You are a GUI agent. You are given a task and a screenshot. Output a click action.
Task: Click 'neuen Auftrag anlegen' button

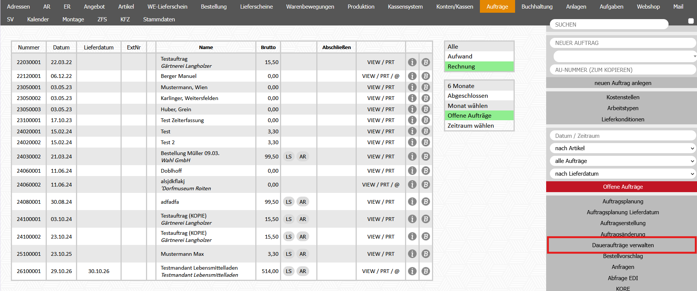(623, 83)
